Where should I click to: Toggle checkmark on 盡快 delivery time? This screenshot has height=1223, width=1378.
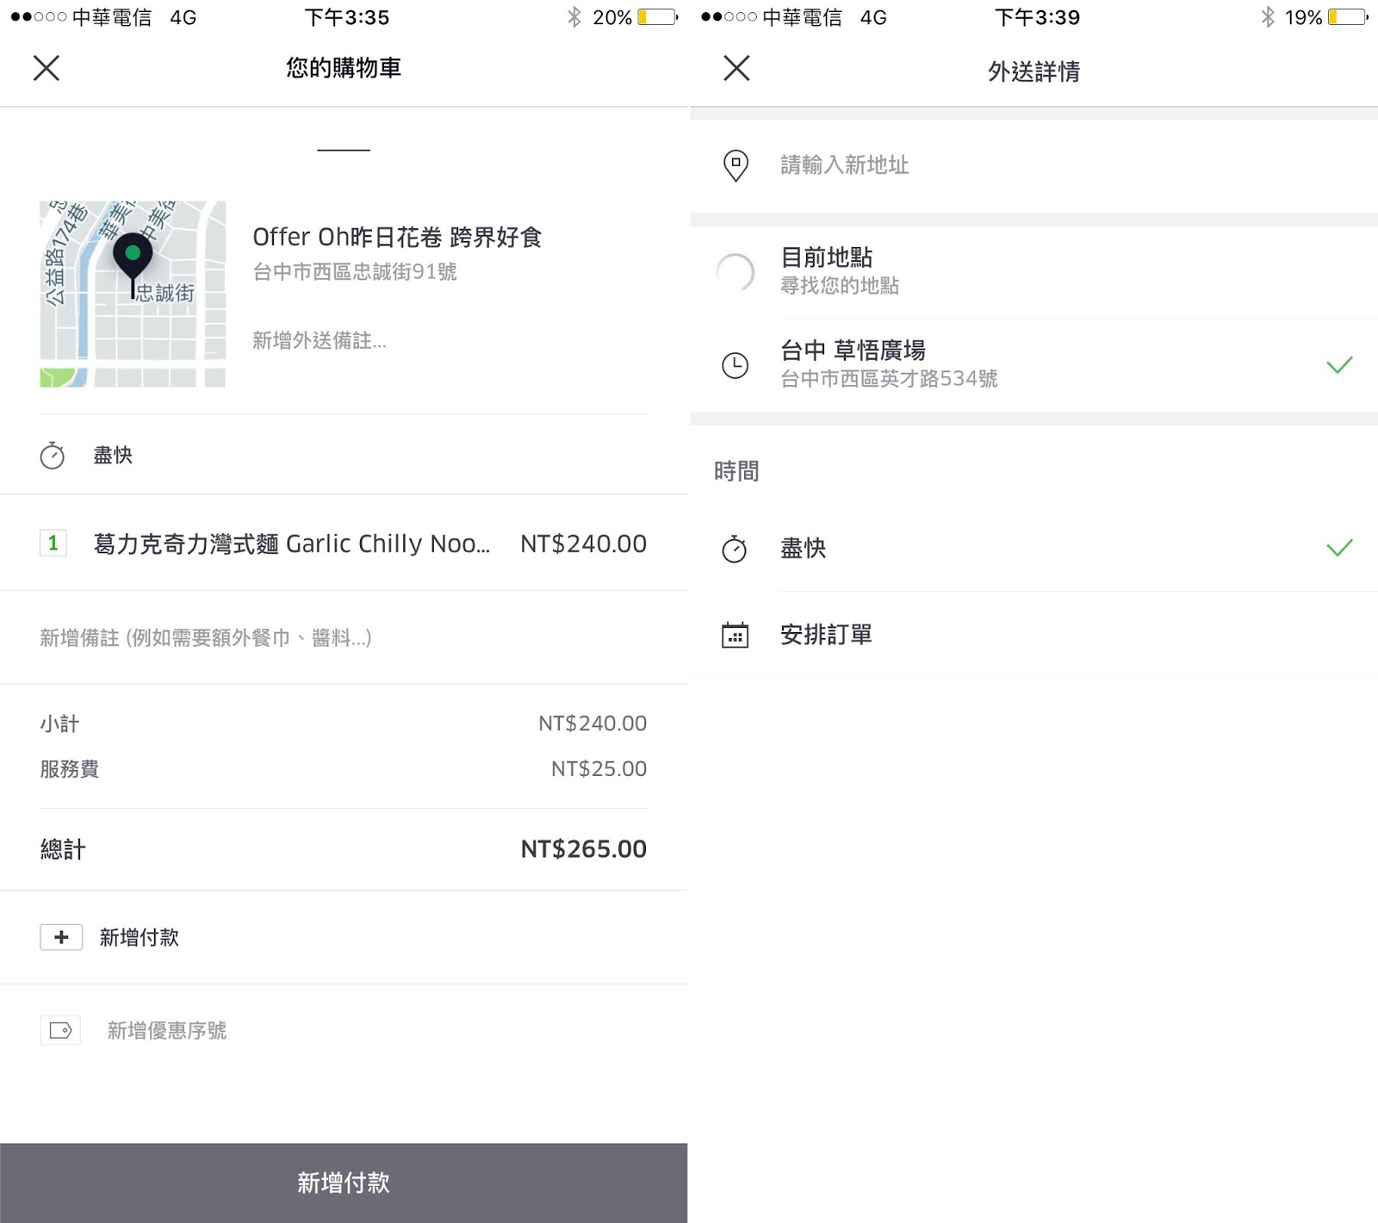click(x=1339, y=548)
